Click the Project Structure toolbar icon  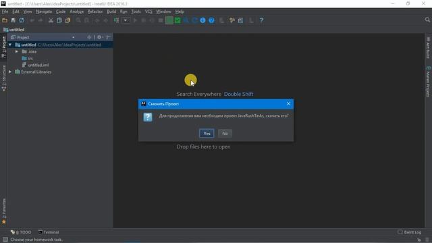pyautogui.click(x=240, y=20)
